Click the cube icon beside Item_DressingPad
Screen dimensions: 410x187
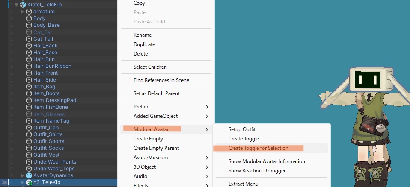point(29,100)
